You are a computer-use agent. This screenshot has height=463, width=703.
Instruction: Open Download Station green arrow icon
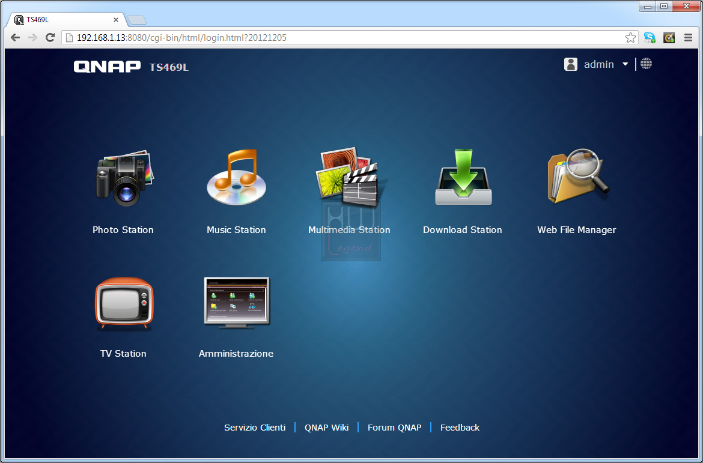click(x=463, y=177)
